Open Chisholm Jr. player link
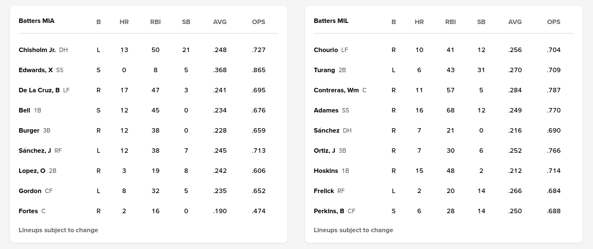Screen dimensions: 593x249 [x=37, y=50]
